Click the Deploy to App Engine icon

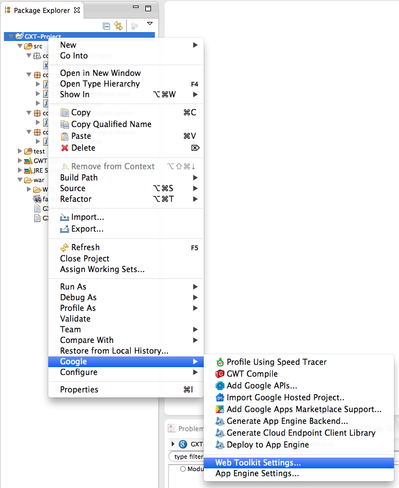220,445
